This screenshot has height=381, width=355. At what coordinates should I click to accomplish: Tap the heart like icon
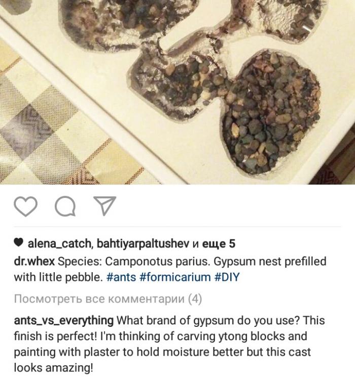(25, 206)
